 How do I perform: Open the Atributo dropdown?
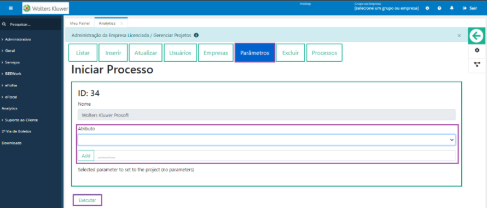(266, 140)
